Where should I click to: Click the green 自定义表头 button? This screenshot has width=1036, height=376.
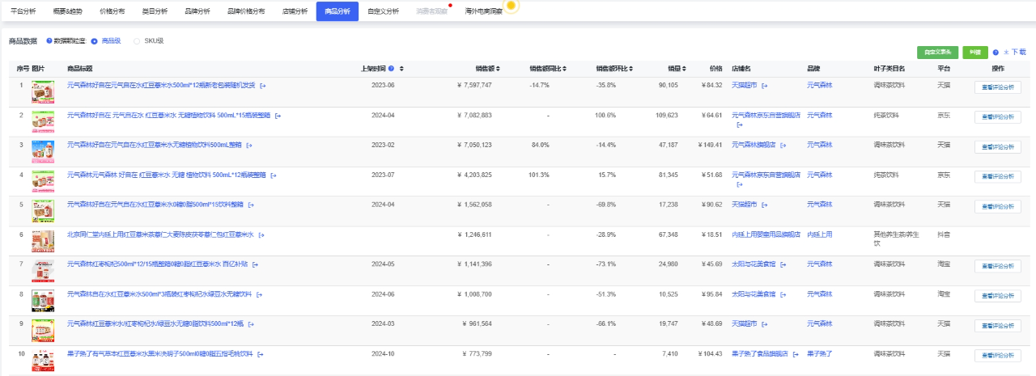click(x=938, y=52)
